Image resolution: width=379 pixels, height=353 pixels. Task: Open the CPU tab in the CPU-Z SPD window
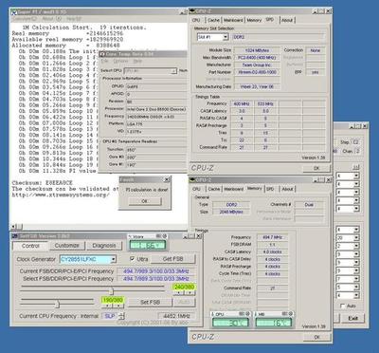pos(196,20)
